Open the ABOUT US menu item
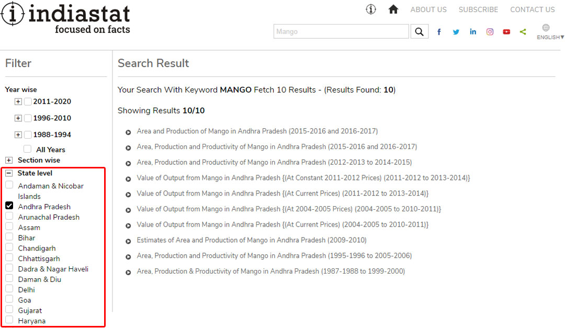 click(x=428, y=9)
